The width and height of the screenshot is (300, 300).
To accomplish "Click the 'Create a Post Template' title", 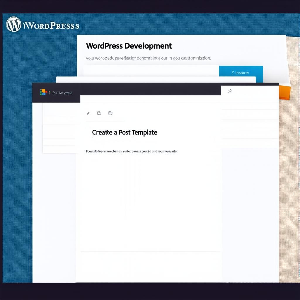I will (x=125, y=132).
